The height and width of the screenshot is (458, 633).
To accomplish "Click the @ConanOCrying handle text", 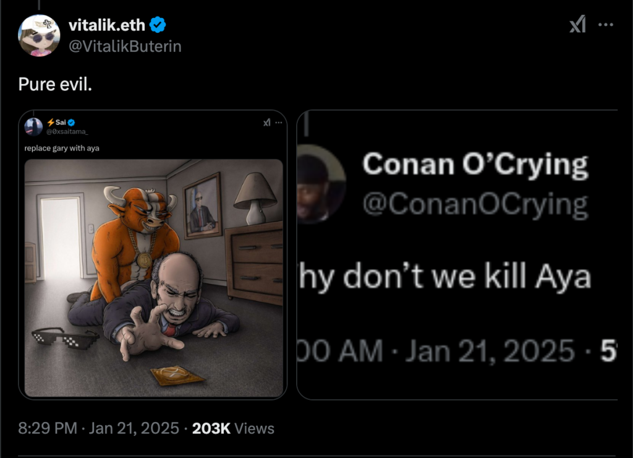I will coord(474,204).
